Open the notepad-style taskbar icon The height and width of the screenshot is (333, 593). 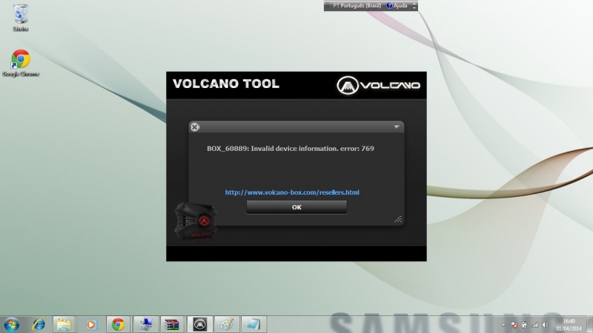pos(254,324)
